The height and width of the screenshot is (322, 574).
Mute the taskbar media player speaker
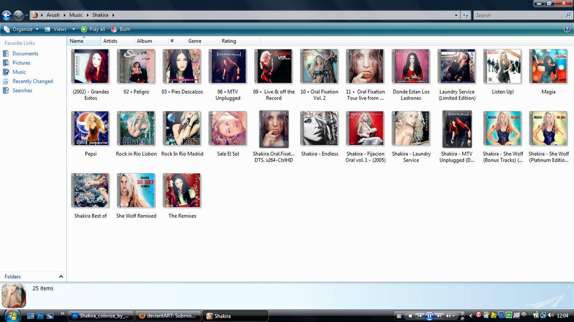[x=448, y=316]
